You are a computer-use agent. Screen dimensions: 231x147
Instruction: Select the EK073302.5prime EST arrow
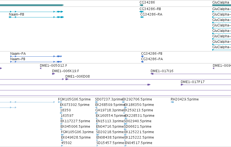pyautogui.click(x=61, y=108)
